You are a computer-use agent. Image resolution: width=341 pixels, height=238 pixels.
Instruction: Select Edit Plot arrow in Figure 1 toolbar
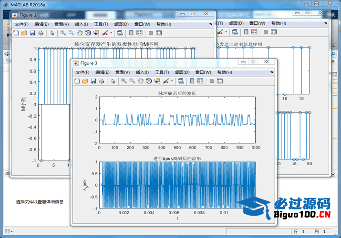pyautogui.click(x=52, y=33)
